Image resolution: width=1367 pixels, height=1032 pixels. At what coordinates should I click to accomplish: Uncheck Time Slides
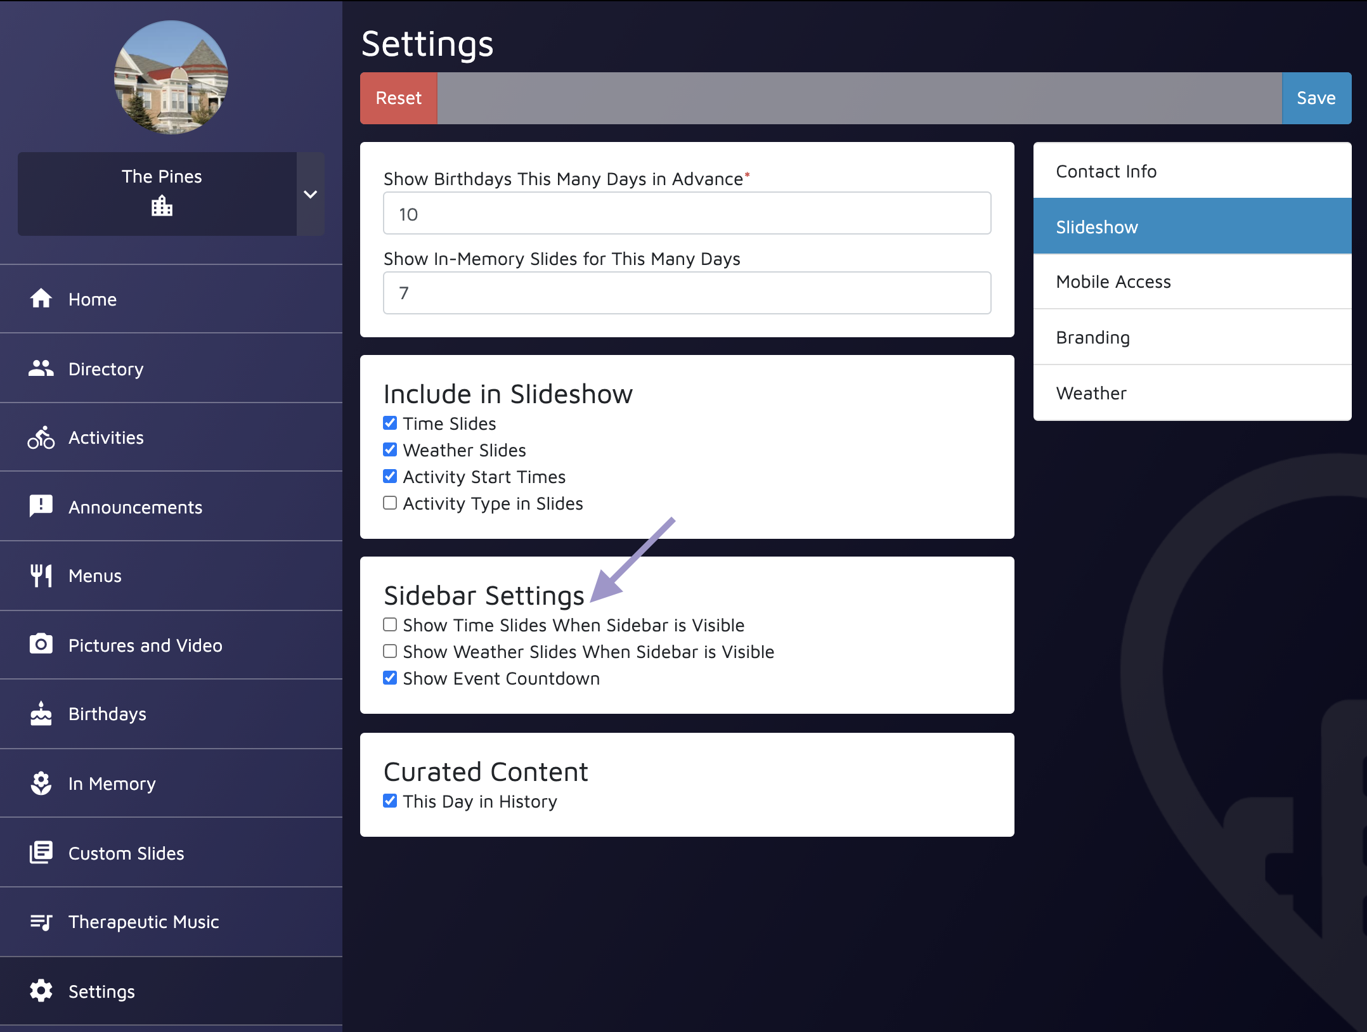coord(390,423)
